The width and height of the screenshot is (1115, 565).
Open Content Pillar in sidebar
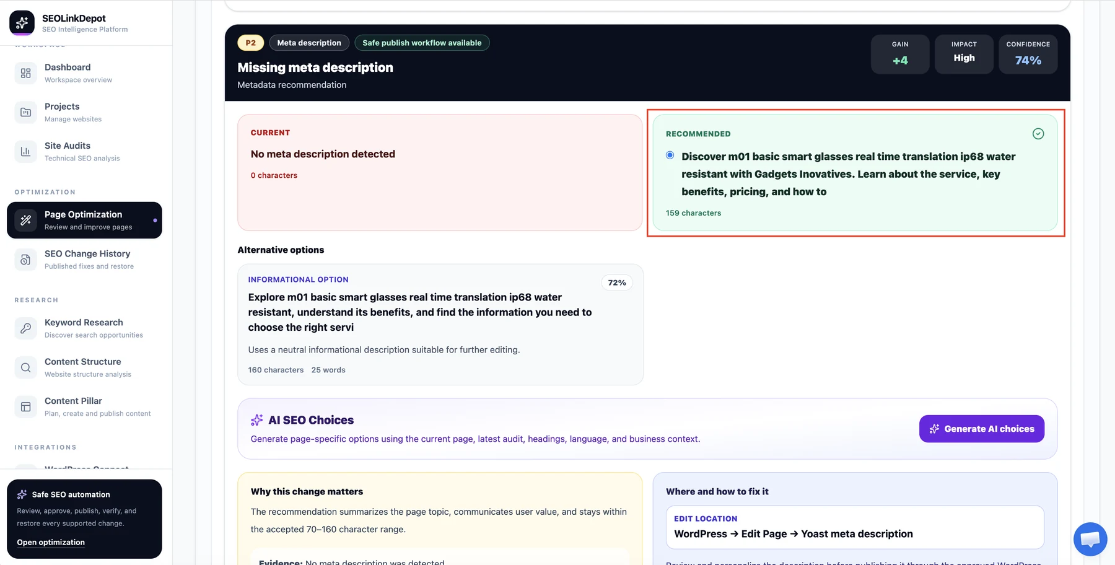coord(84,407)
